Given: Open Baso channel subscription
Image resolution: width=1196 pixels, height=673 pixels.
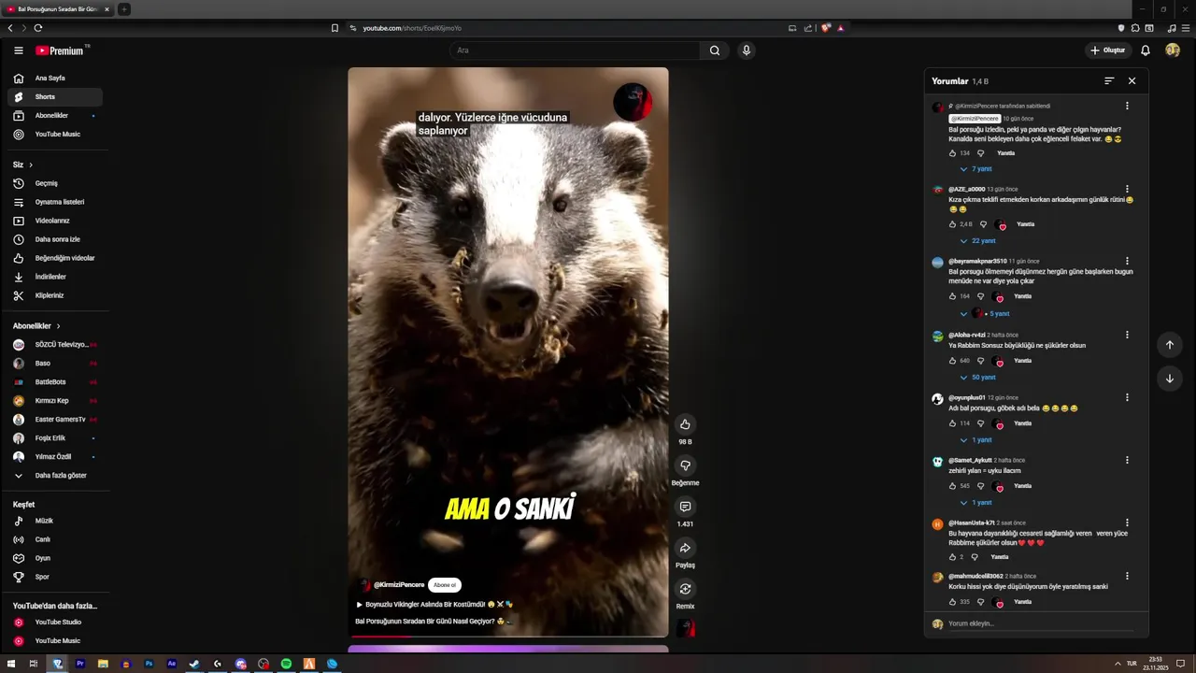Looking at the screenshot, I should pos(55,364).
